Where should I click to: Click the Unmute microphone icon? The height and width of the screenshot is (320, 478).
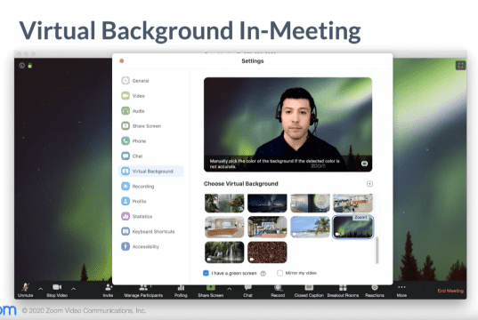(x=25, y=287)
